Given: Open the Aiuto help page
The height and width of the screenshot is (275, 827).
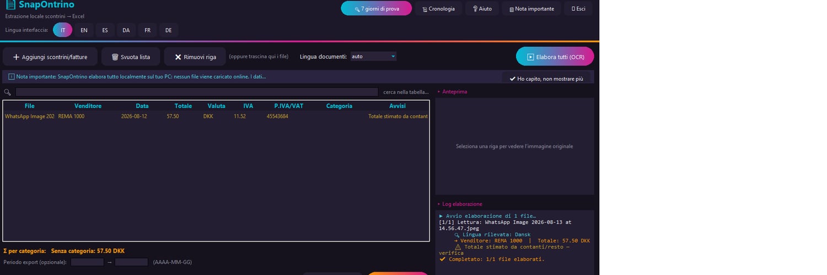Looking at the screenshot, I should (482, 9).
